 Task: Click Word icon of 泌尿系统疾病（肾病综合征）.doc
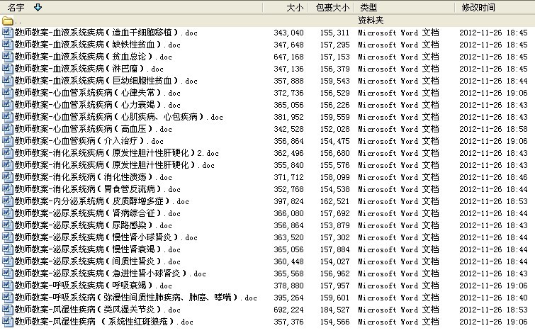8,213
